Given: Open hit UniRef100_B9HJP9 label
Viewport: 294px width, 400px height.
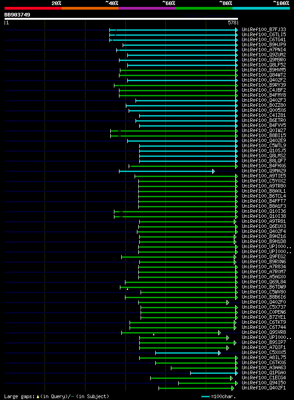Looking at the screenshot, I should click(264, 44).
